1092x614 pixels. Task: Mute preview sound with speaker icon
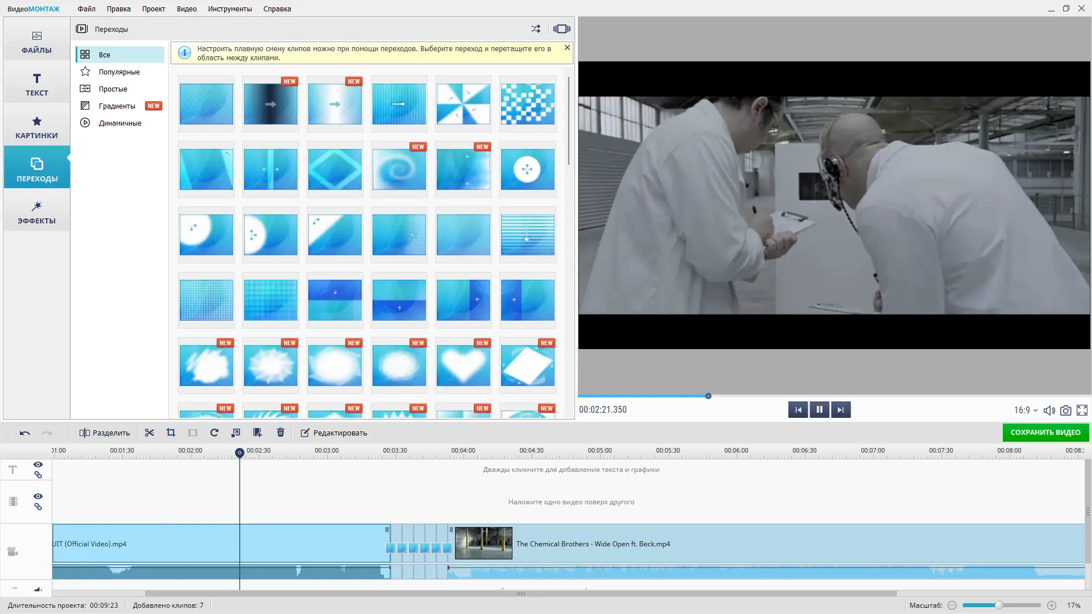[1049, 410]
